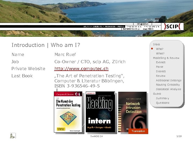Click the Private Website label
Image resolution: width=193 pixels, height=144 pixels.
28,69
